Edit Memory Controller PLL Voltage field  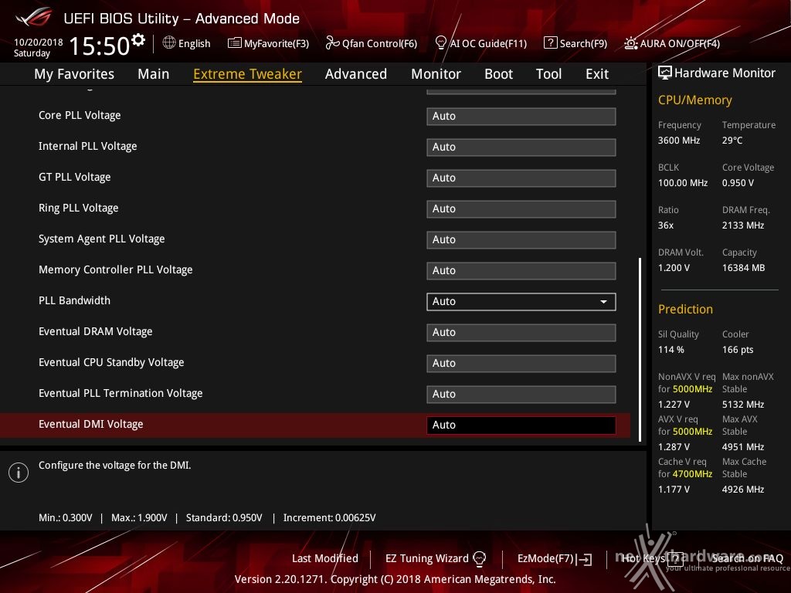[x=521, y=271]
